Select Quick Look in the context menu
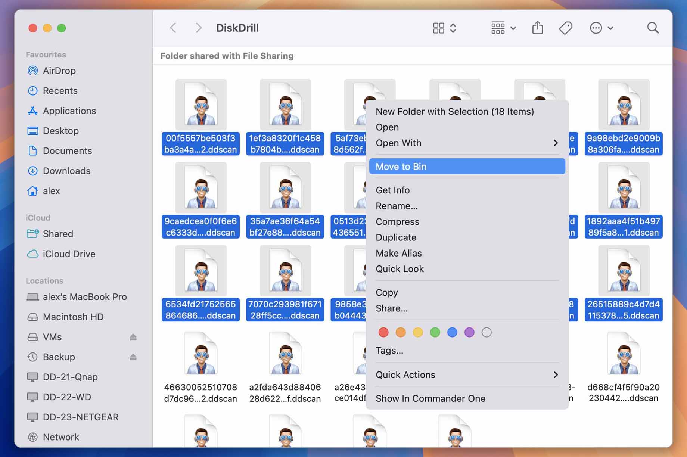Viewport: 687px width, 457px height. click(x=467, y=269)
